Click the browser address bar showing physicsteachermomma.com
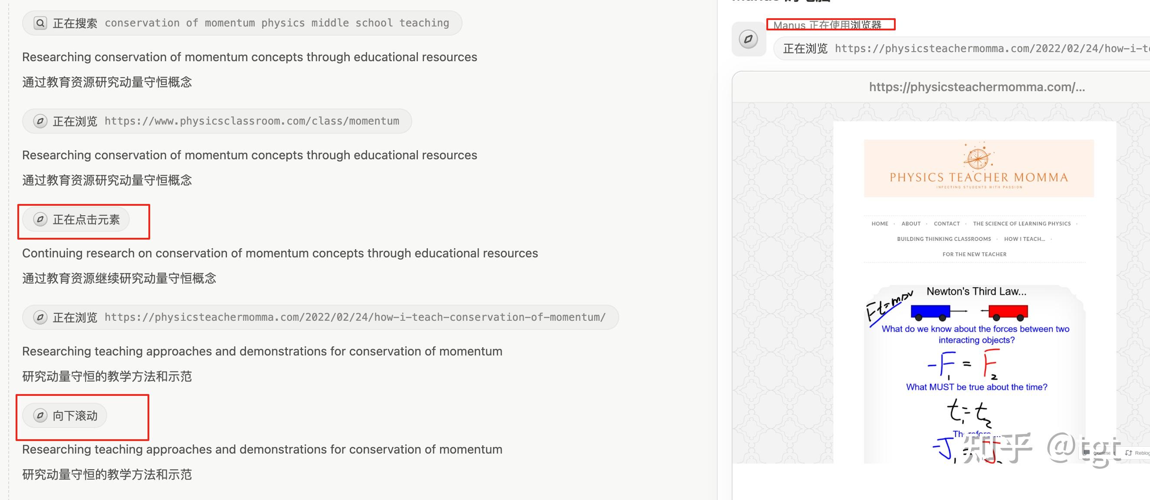The width and height of the screenshot is (1150, 500). [977, 87]
